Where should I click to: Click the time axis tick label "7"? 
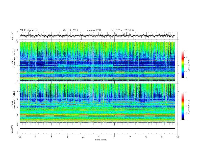(x=130, y=137)
